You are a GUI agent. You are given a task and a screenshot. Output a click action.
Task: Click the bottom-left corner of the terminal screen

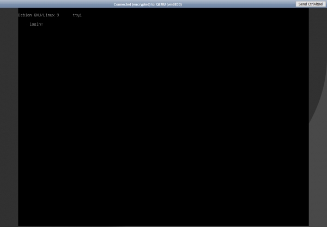tap(20, 223)
